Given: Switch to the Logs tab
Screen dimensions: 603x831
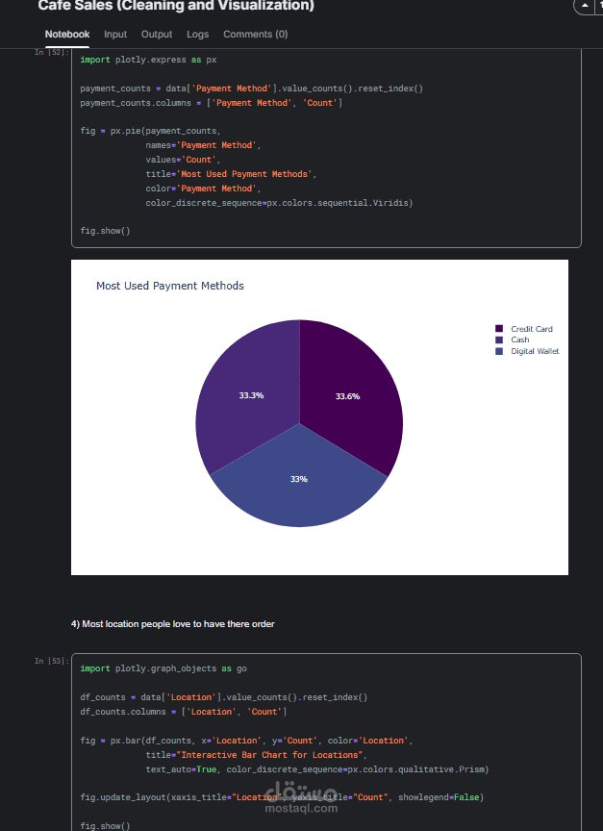Looking at the screenshot, I should [x=197, y=35].
